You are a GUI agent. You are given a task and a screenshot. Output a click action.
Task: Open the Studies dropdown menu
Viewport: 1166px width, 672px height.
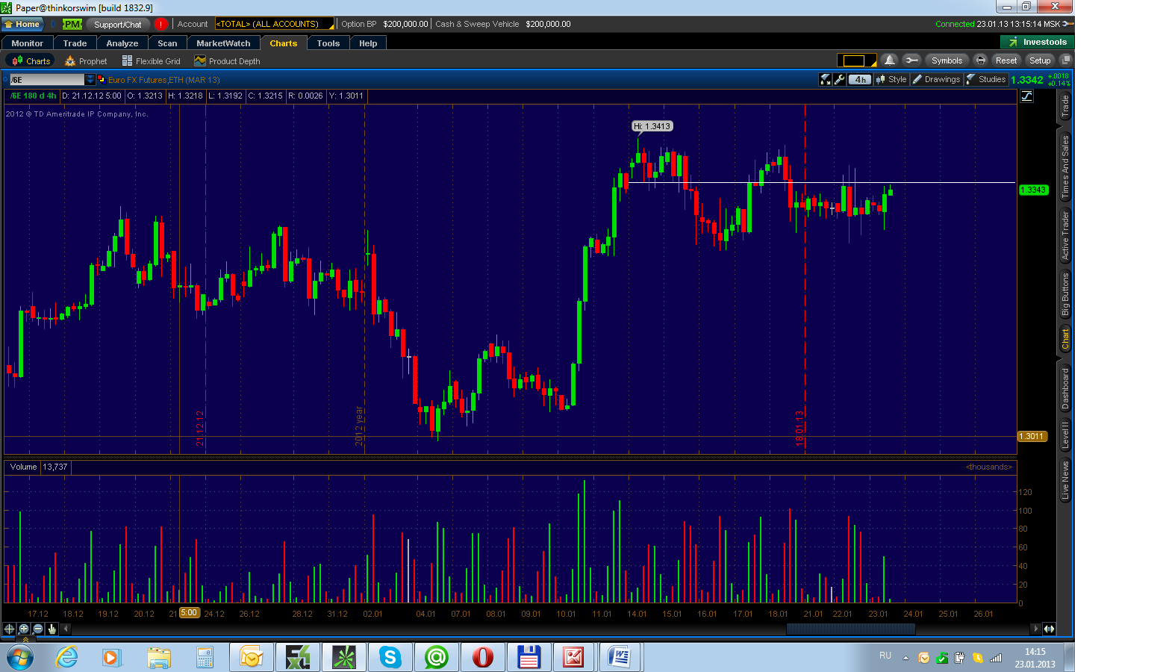tap(986, 79)
